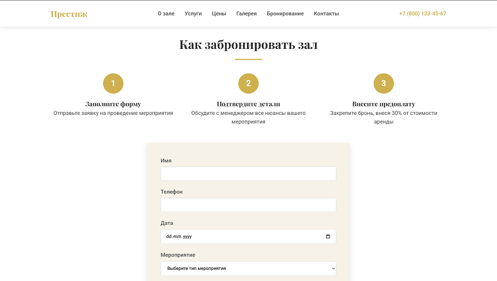497x281 pixels.
Task: Go to the Бронирование section
Action: 285,14
